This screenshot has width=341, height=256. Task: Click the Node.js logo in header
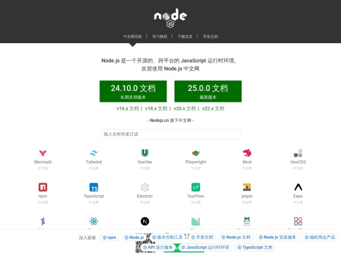(x=170, y=18)
